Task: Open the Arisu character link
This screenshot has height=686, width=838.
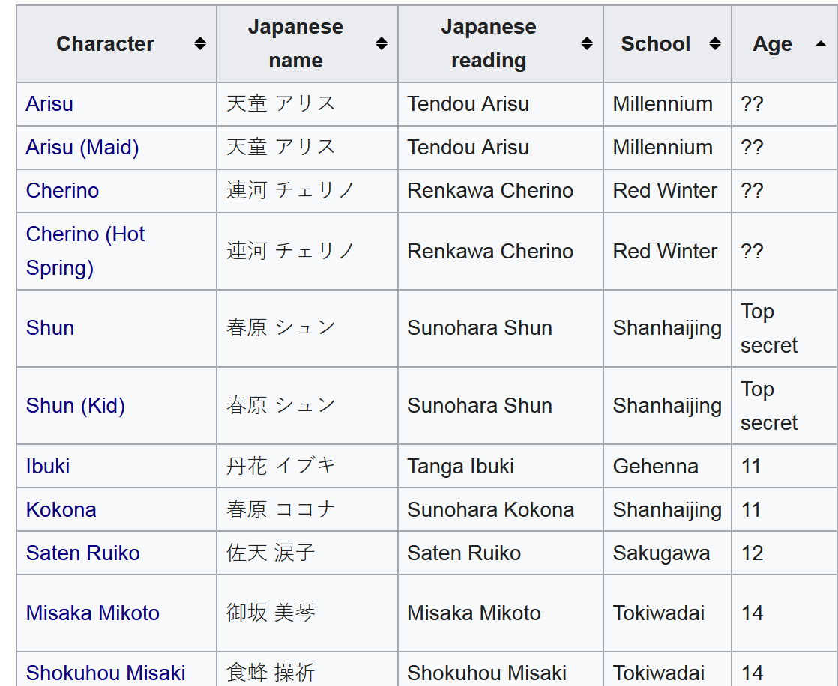Action: tap(49, 104)
